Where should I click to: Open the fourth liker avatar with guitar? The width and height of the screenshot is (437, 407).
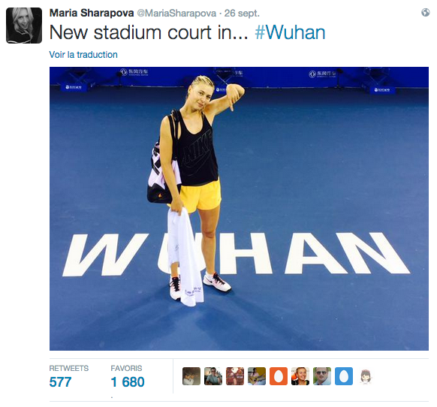click(256, 376)
